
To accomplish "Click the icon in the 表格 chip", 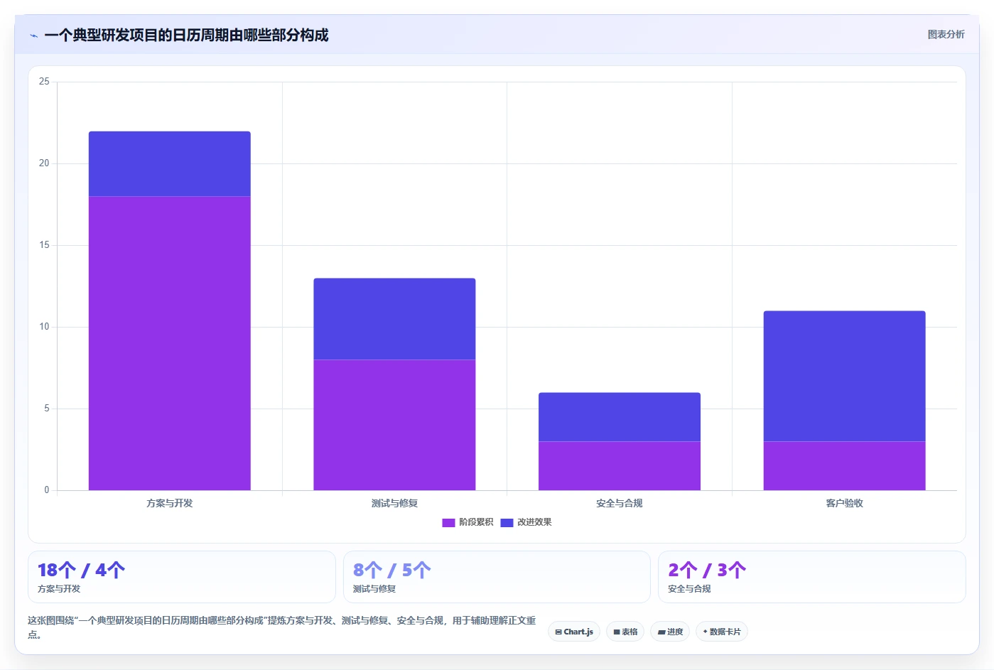I will (617, 632).
